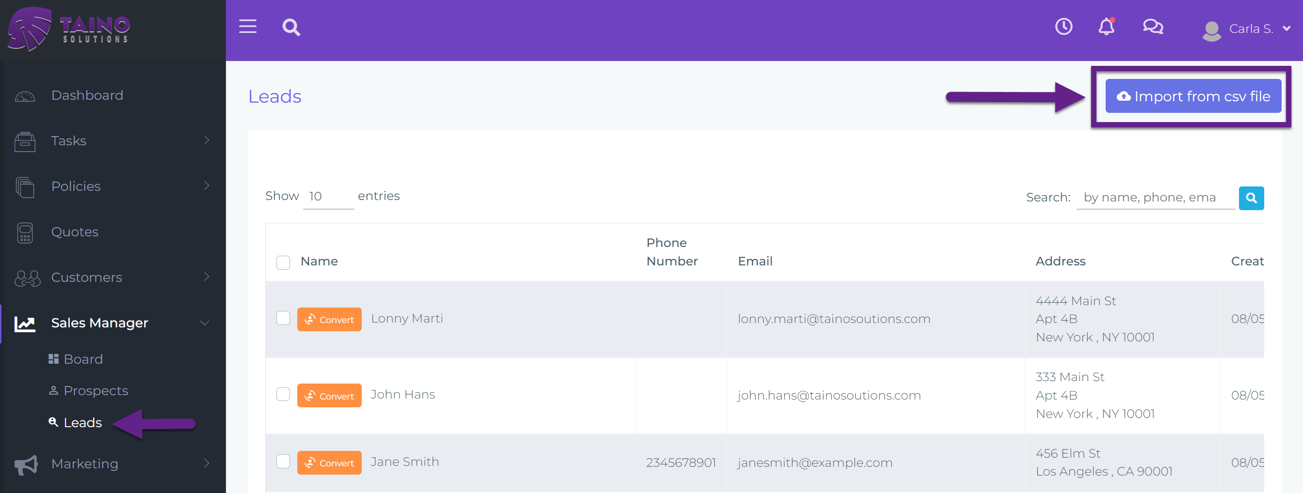Click the Jane Smith name cell
Image resolution: width=1303 pixels, height=493 pixels.
point(404,462)
